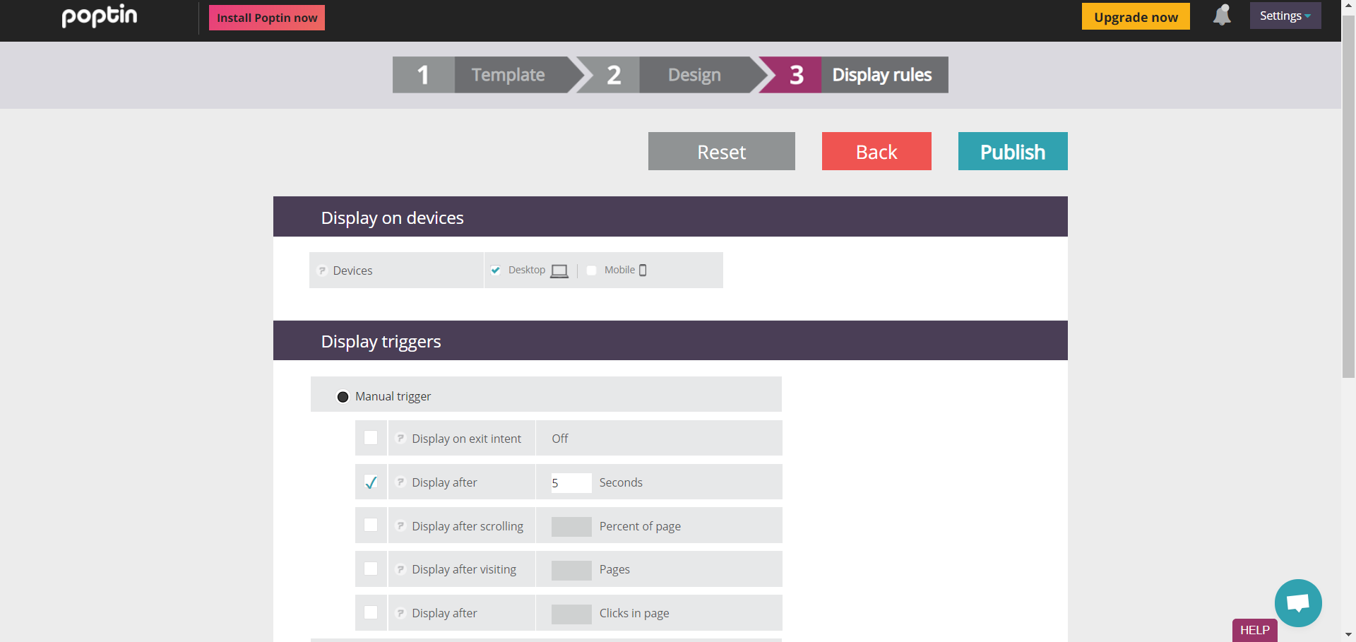The image size is (1356, 642).
Task: Open the Settings dropdown
Action: coord(1285,15)
